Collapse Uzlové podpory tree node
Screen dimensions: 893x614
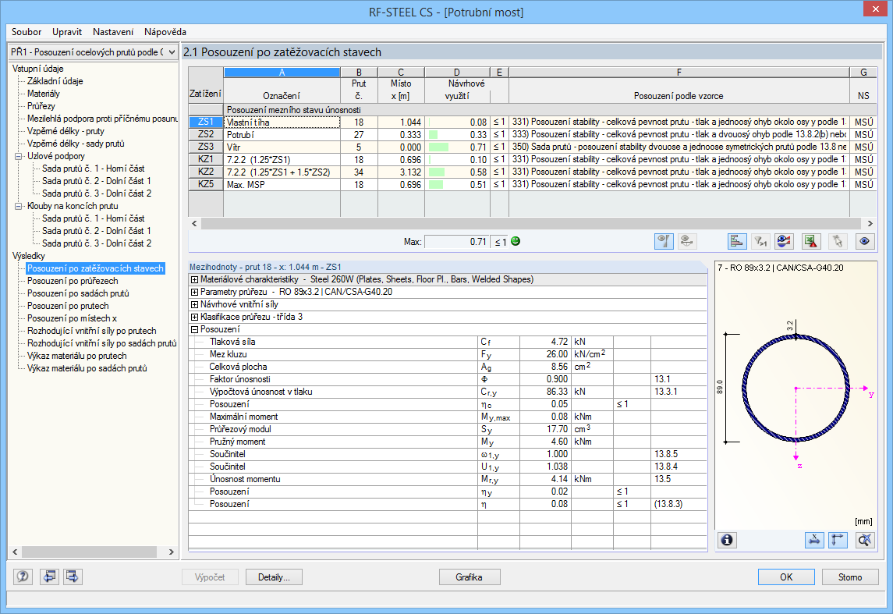(x=18, y=156)
